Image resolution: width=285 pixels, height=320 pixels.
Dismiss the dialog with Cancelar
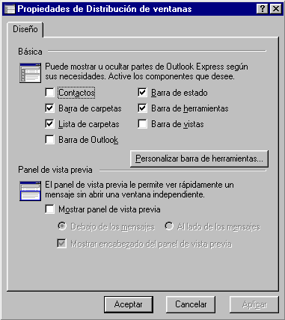[x=191, y=304]
